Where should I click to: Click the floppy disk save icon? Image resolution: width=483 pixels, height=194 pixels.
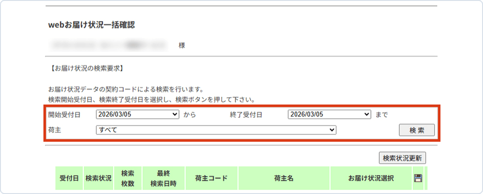coord(418,178)
